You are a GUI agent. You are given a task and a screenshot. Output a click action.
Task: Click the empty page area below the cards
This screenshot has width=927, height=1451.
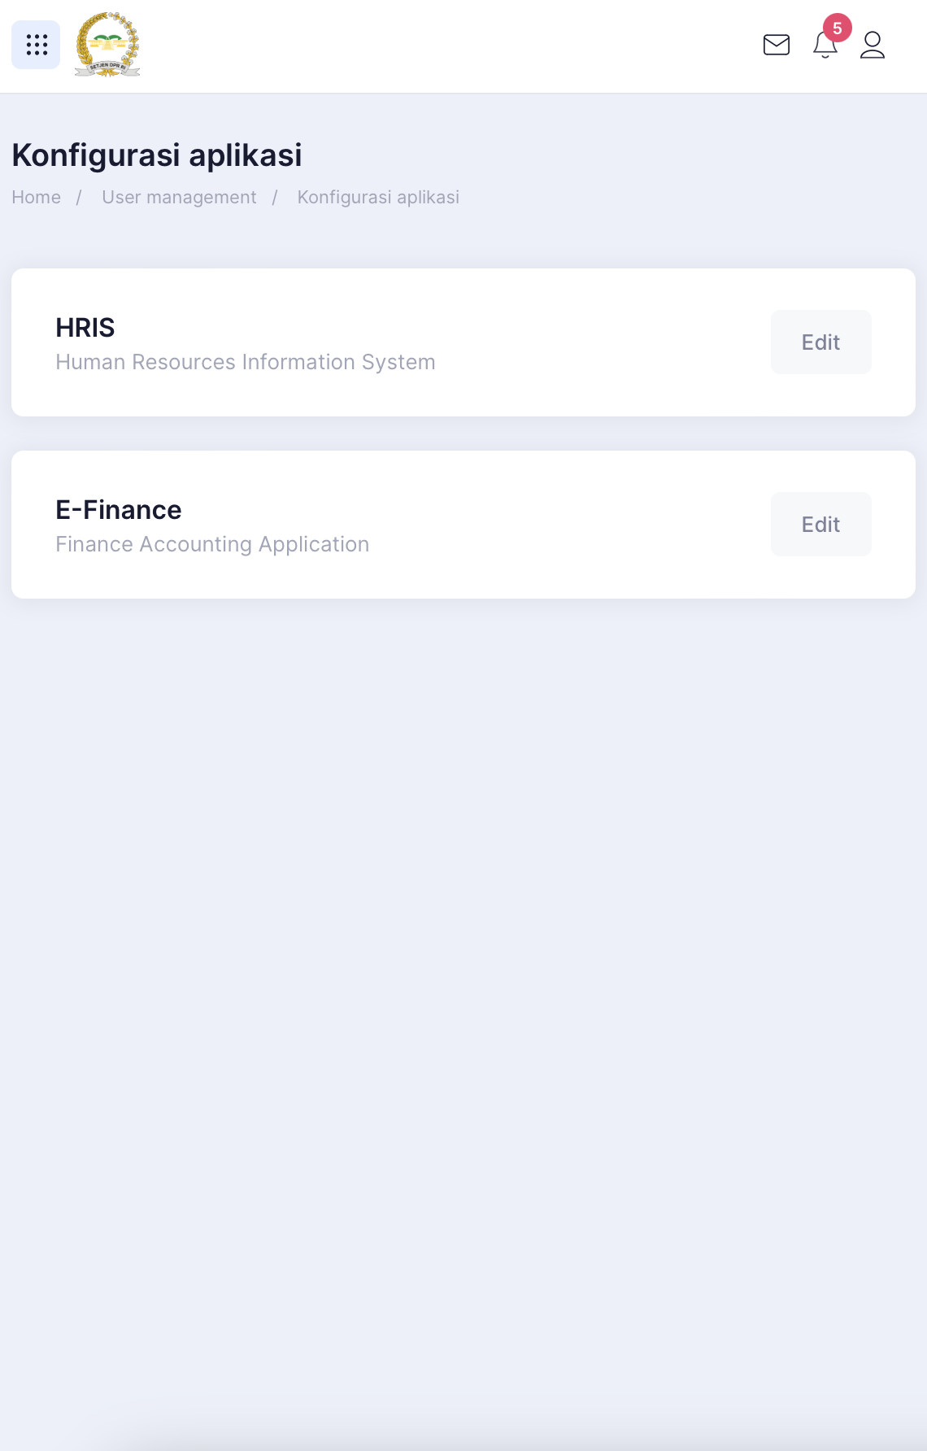tap(463, 976)
